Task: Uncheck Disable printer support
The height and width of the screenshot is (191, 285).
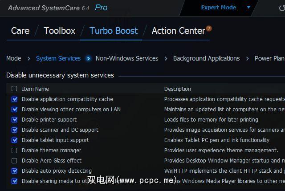Action: coord(14,120)
